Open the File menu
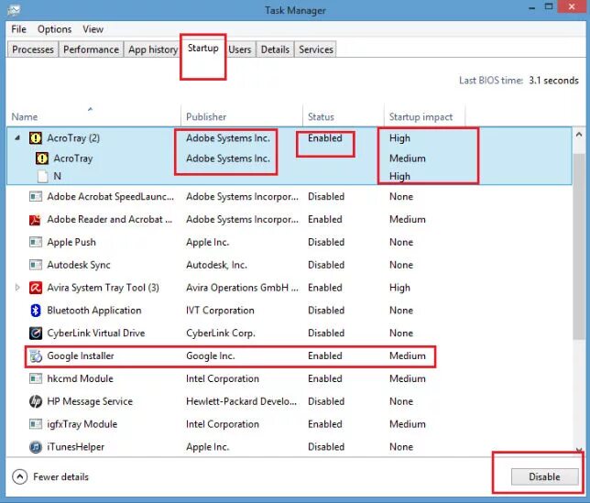Viewport: 590px width, 503px height. tap(19, 29)
